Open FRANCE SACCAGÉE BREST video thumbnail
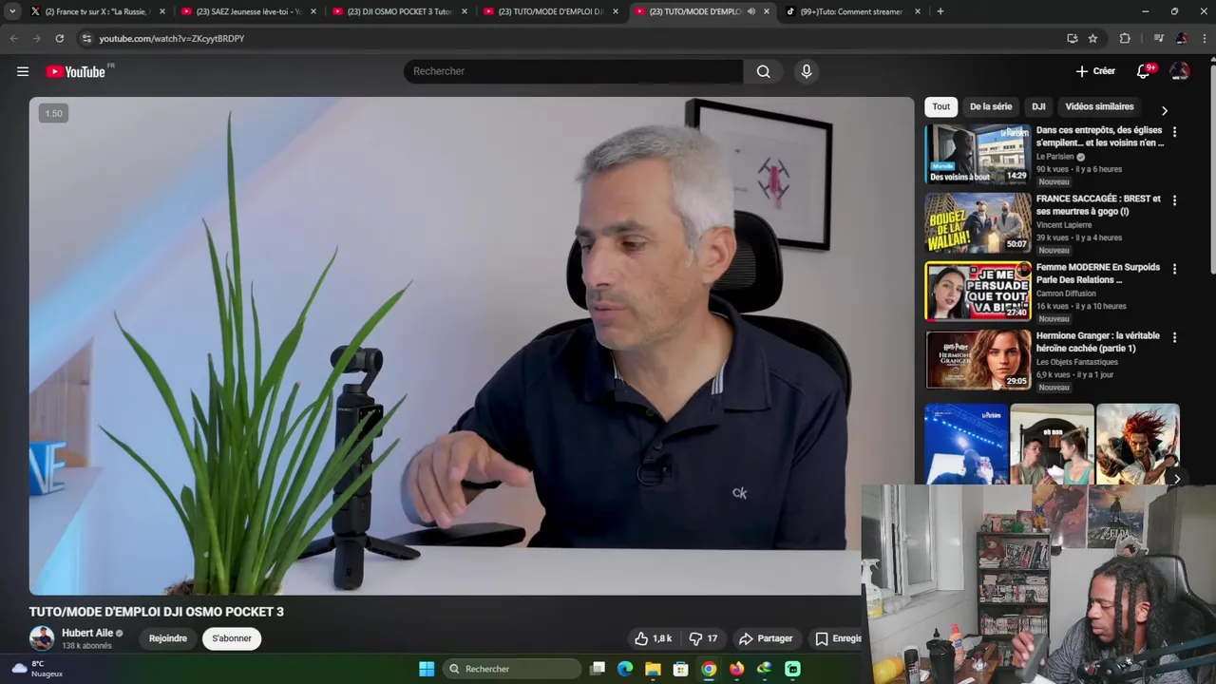Image resolution: width=1216 pixels, height=684 pixels. pyautogui.click(x=978, y=222)
